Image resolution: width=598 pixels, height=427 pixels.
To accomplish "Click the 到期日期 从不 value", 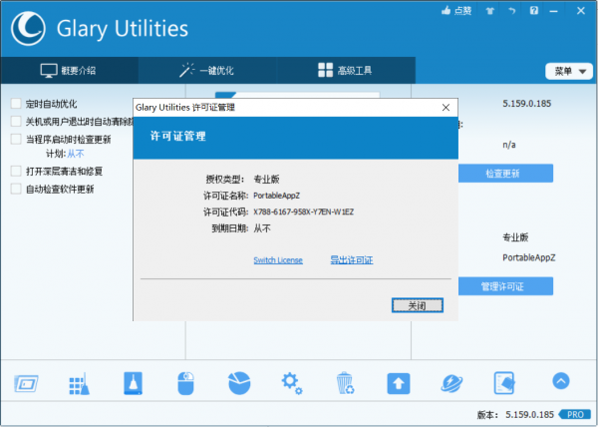I will (x=262, y=228).
